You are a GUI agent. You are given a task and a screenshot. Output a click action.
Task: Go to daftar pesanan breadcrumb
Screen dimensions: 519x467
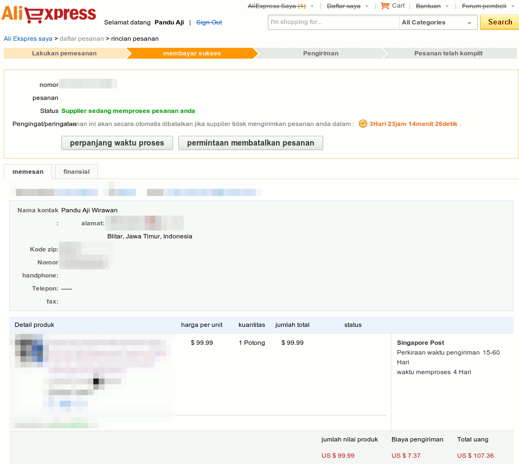pyautogui.click(x=82, y=39)
